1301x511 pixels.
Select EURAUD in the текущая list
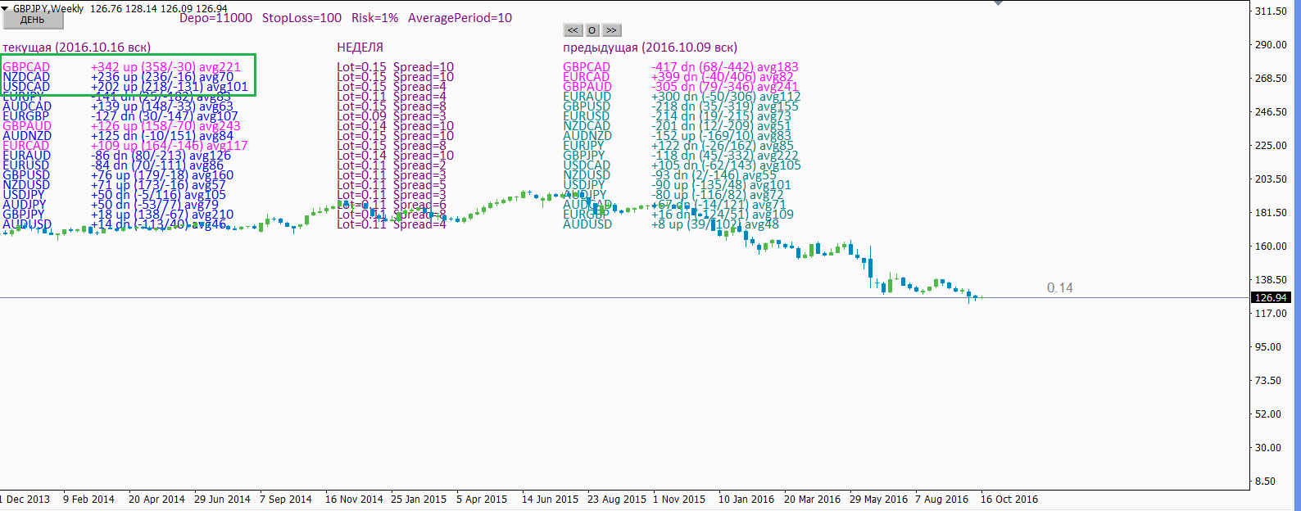tap(26, 156)
